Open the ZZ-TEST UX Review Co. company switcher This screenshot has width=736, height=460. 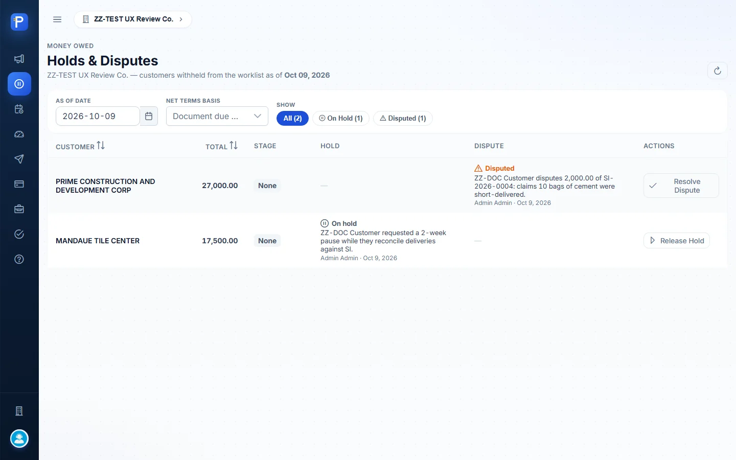(133, 19)
